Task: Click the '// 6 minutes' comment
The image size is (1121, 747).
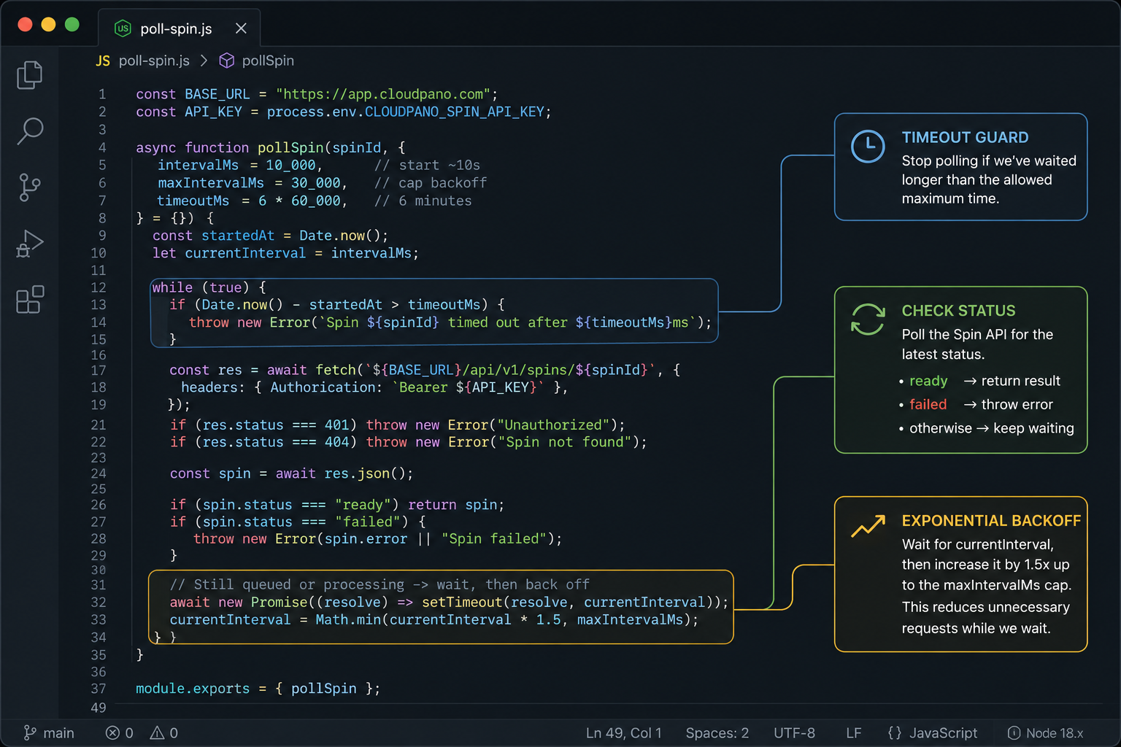Action: [x=423, y=201]
